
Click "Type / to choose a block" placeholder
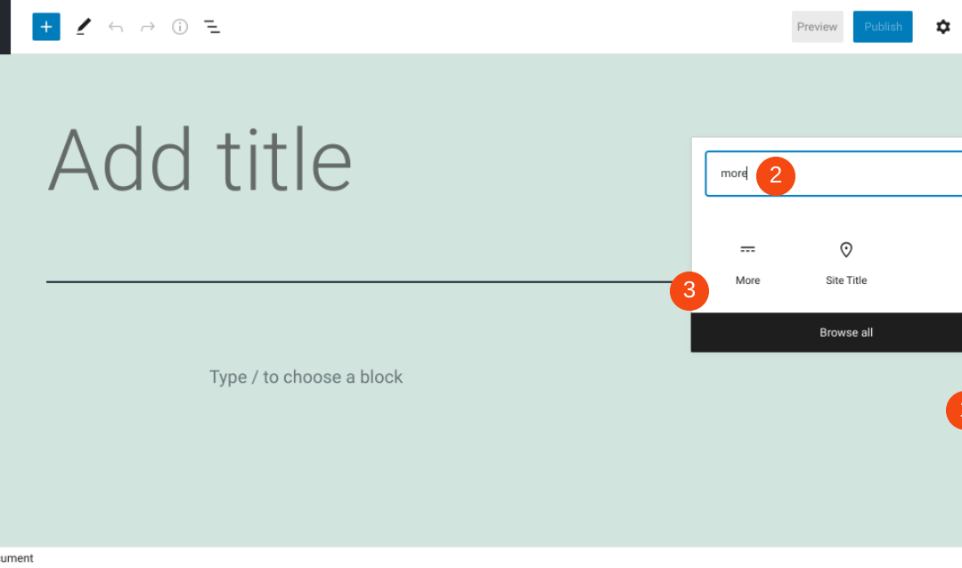[306, 377]
